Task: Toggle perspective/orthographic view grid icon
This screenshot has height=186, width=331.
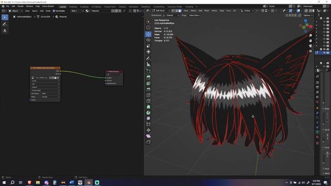Action: coord(310,51)
